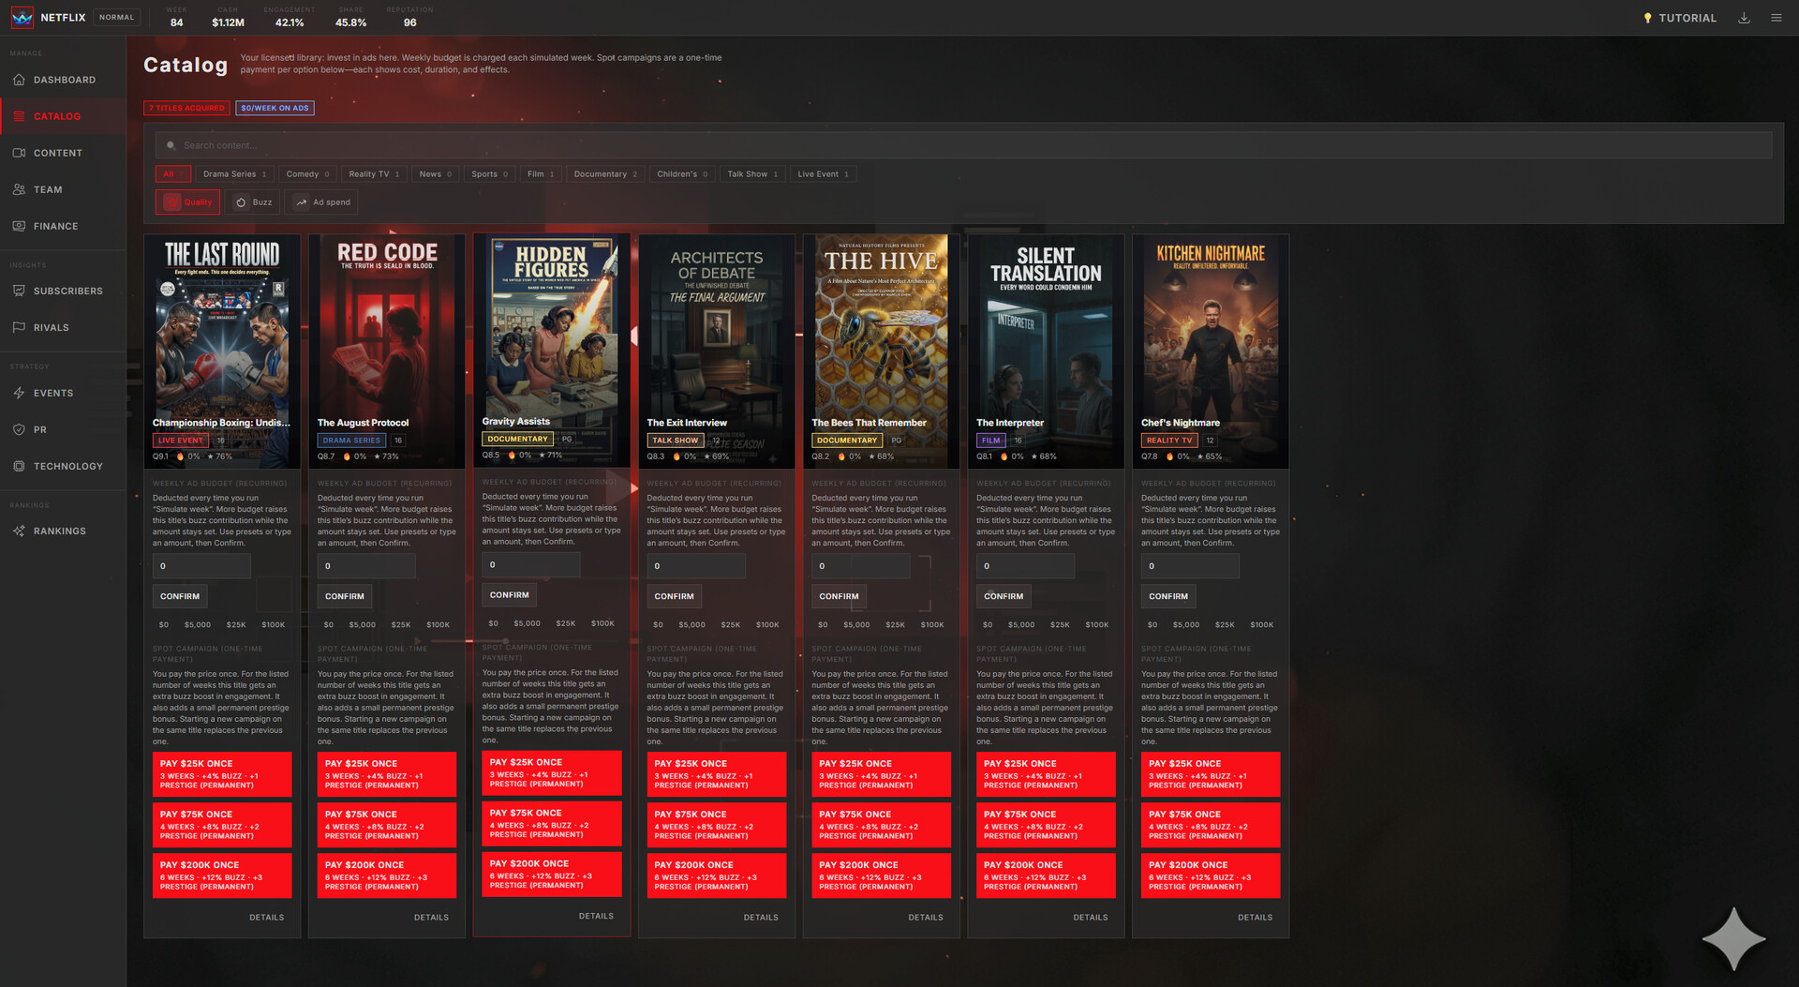
Task: Click the Tutorial lightbulb icon
Action: tap(1647, 18)
